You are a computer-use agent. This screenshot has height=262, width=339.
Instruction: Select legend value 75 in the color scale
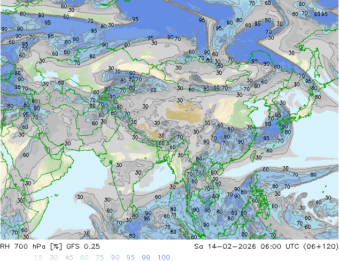pyautogui.click(x=100, y=258)
